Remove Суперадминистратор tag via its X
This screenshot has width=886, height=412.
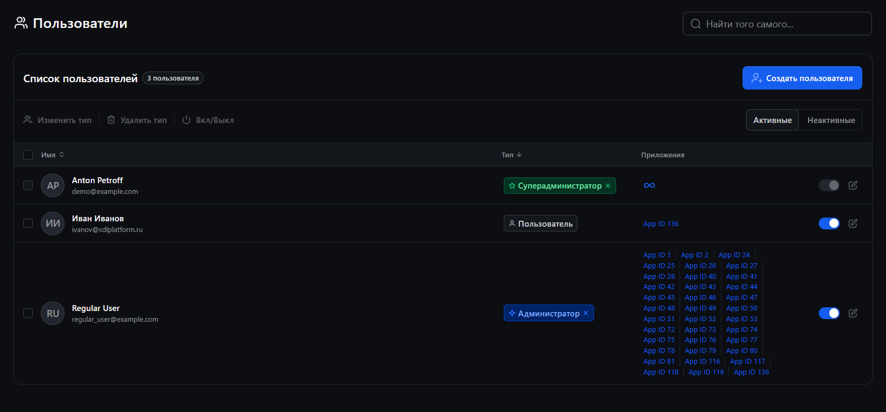coord(608,186)
